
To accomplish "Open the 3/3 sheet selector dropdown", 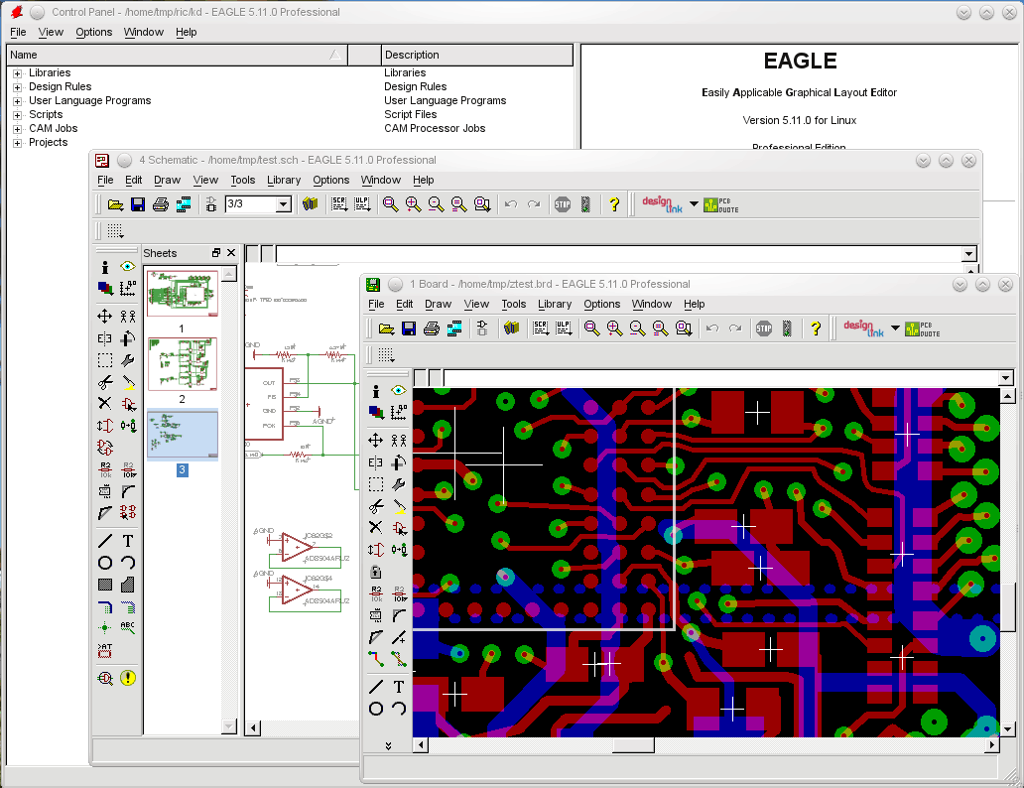I will click(x=284, y=204).
